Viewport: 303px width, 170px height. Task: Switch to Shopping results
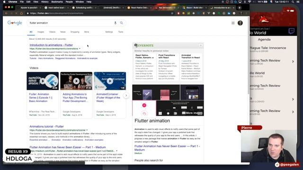coord(75,32)
